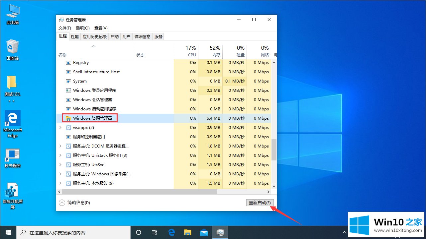The height and width of the screenshot is (239, 426).
Task: Click Windows 登录应用程序 process icon
Action: (x=68, y=90)
